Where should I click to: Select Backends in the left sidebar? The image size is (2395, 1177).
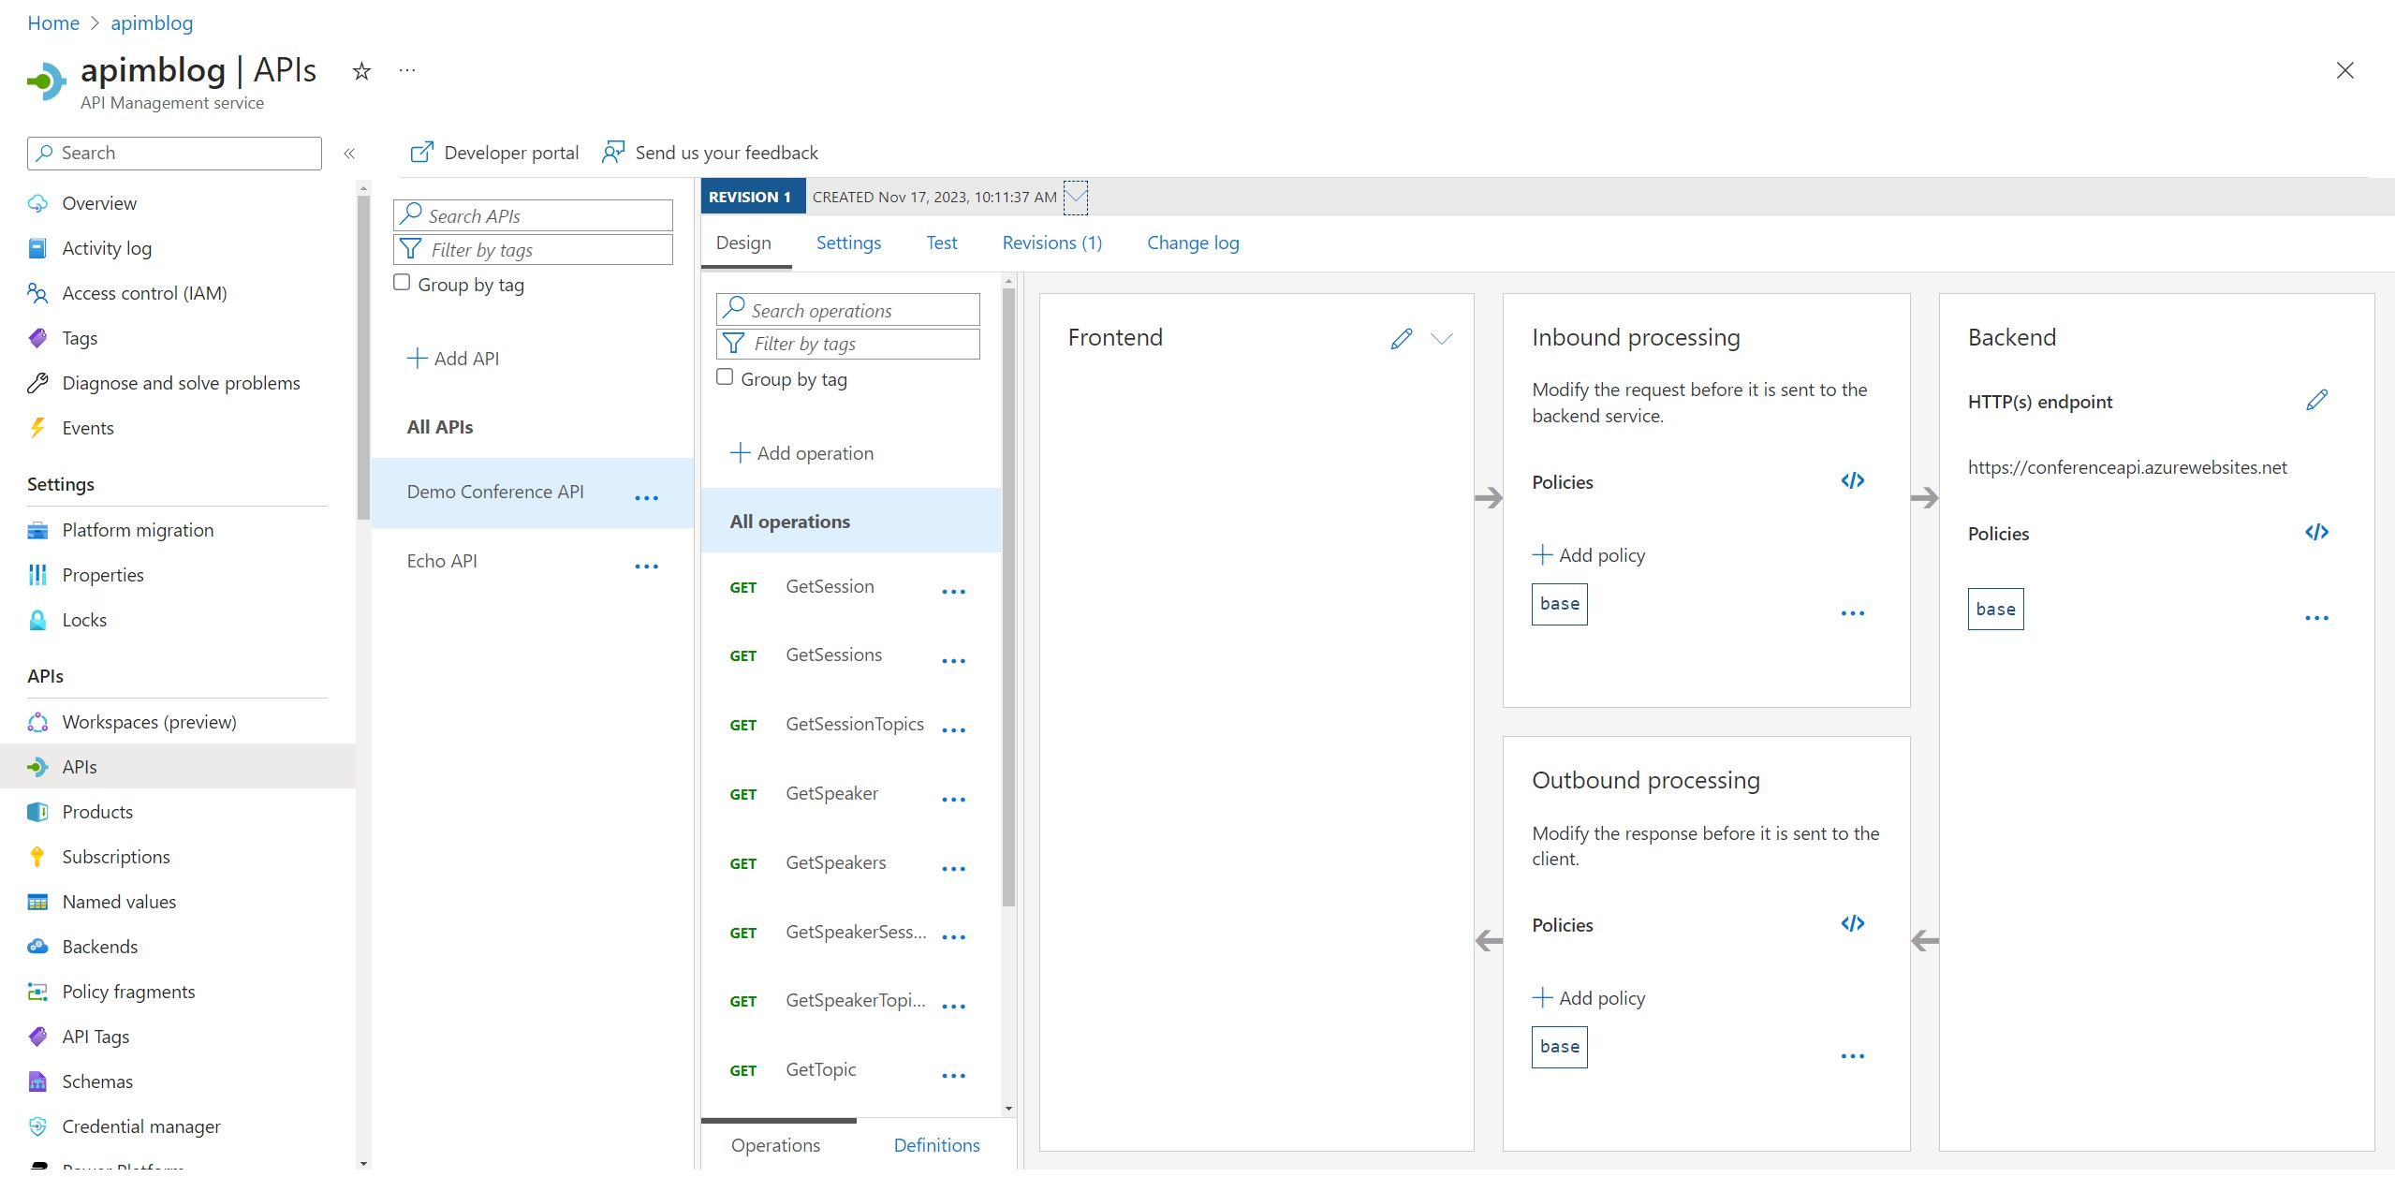[x=98, y=946]
